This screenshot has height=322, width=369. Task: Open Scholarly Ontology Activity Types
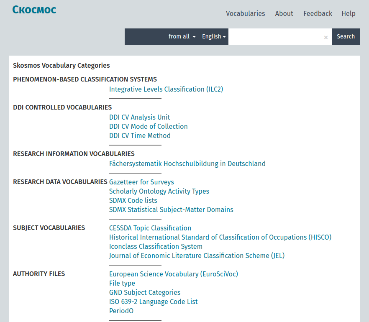(159, 191)
